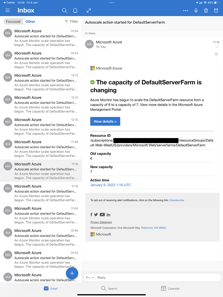Tap the search magnifier in Inbox header
Screen dimensions: 223x297
pos(64,11)
